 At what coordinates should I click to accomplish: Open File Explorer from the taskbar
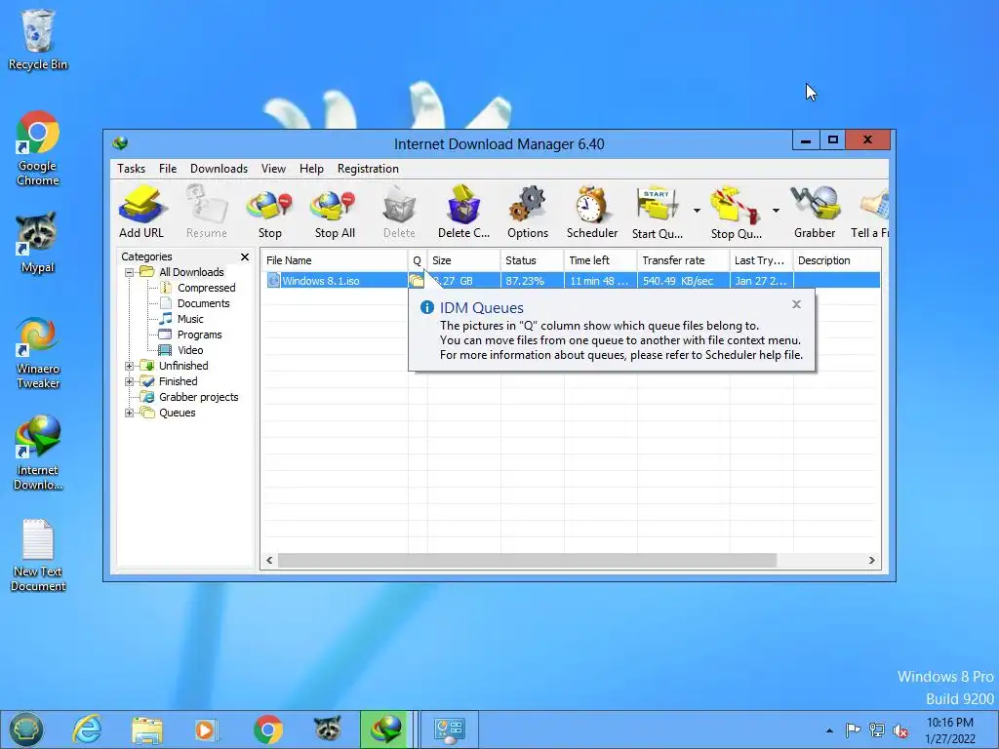click(x=146, y=729)
